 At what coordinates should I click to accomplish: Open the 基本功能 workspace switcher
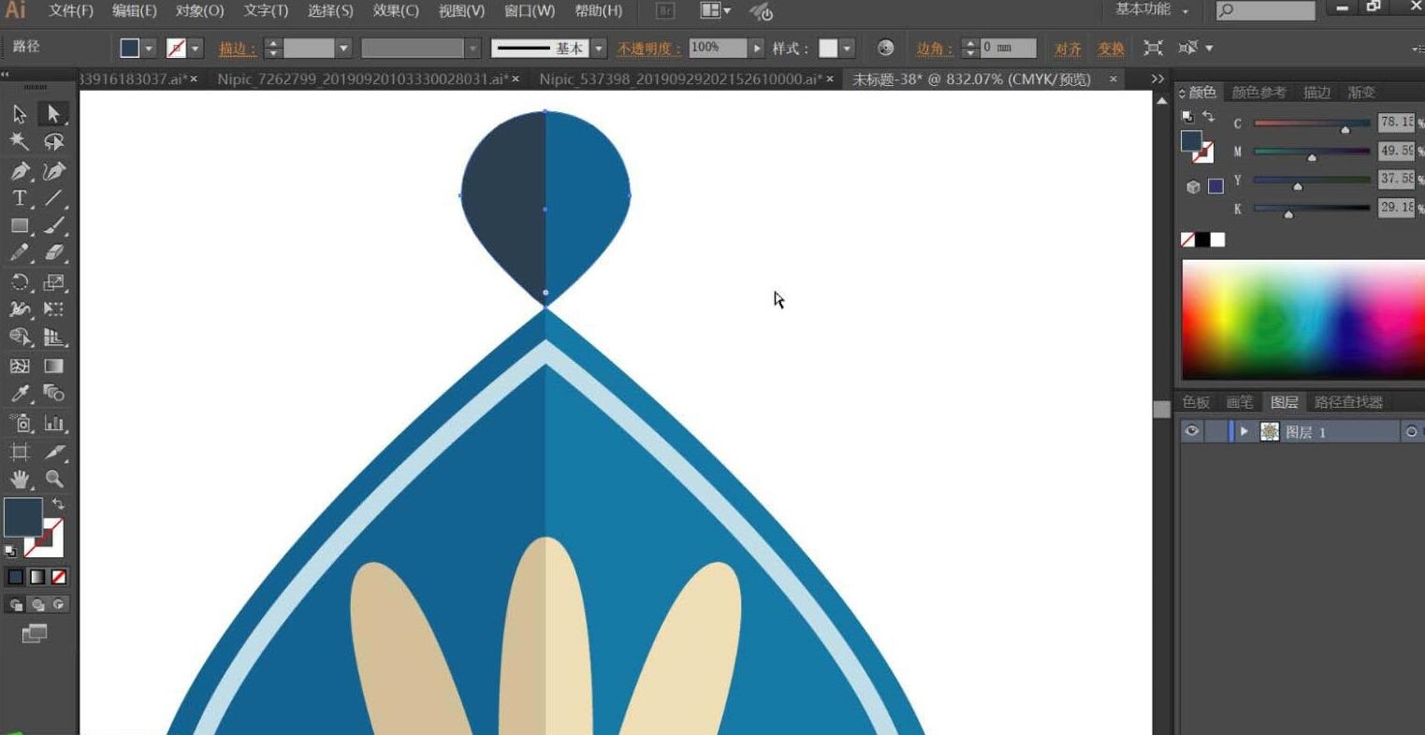(1152, 10)
